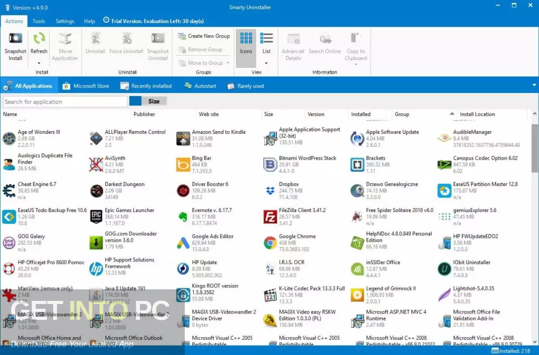Select the GOG Galaxy icon

[x=9, y=243]
